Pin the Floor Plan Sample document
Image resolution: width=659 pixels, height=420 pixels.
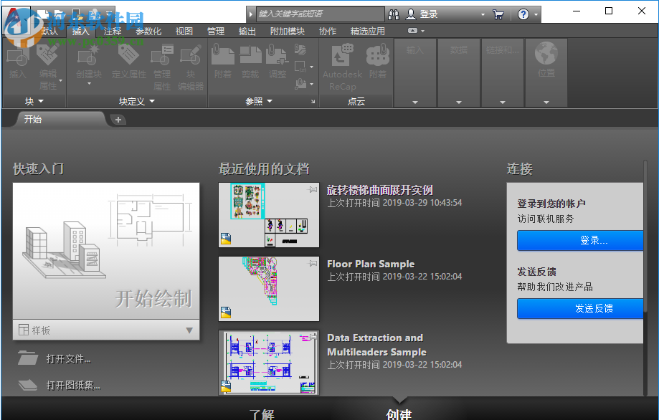(x=311, y=262)
